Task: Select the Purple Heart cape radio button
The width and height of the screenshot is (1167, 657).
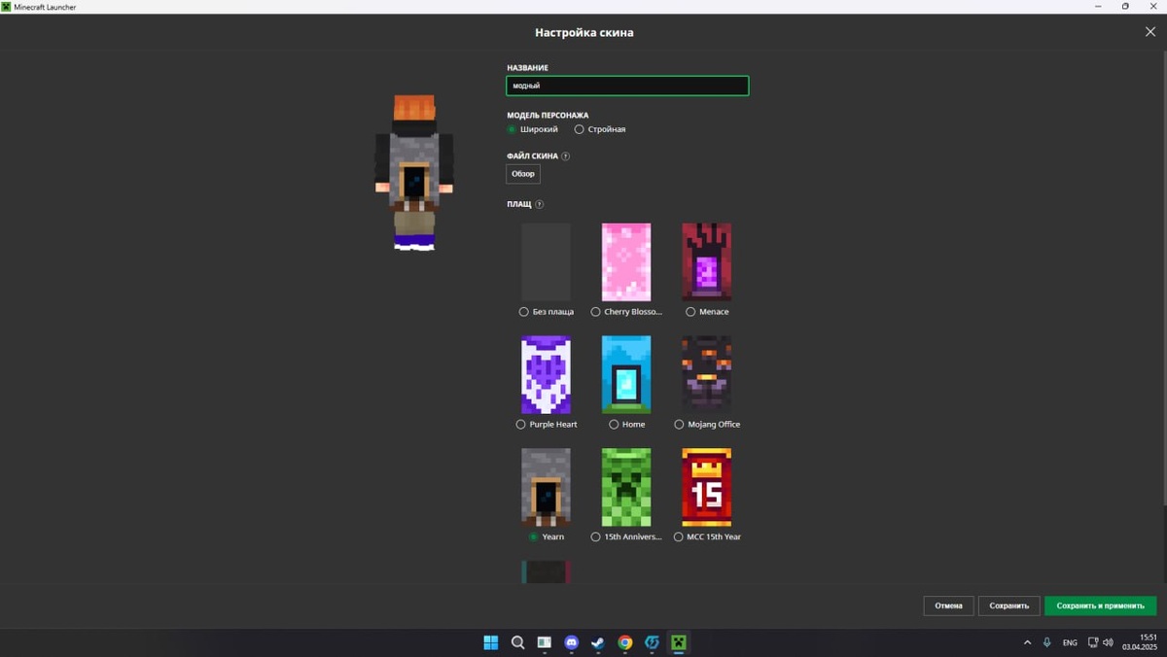Action: tap(520, 425)
